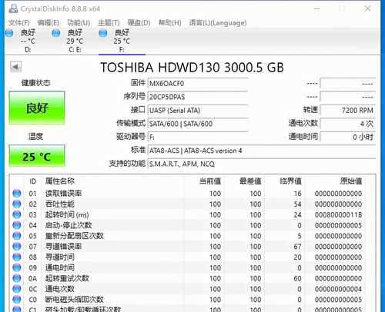Viewport: 385px width, 312px height.
Task: Switch to the C: E: disk tab
Action: tap(75, 41)
